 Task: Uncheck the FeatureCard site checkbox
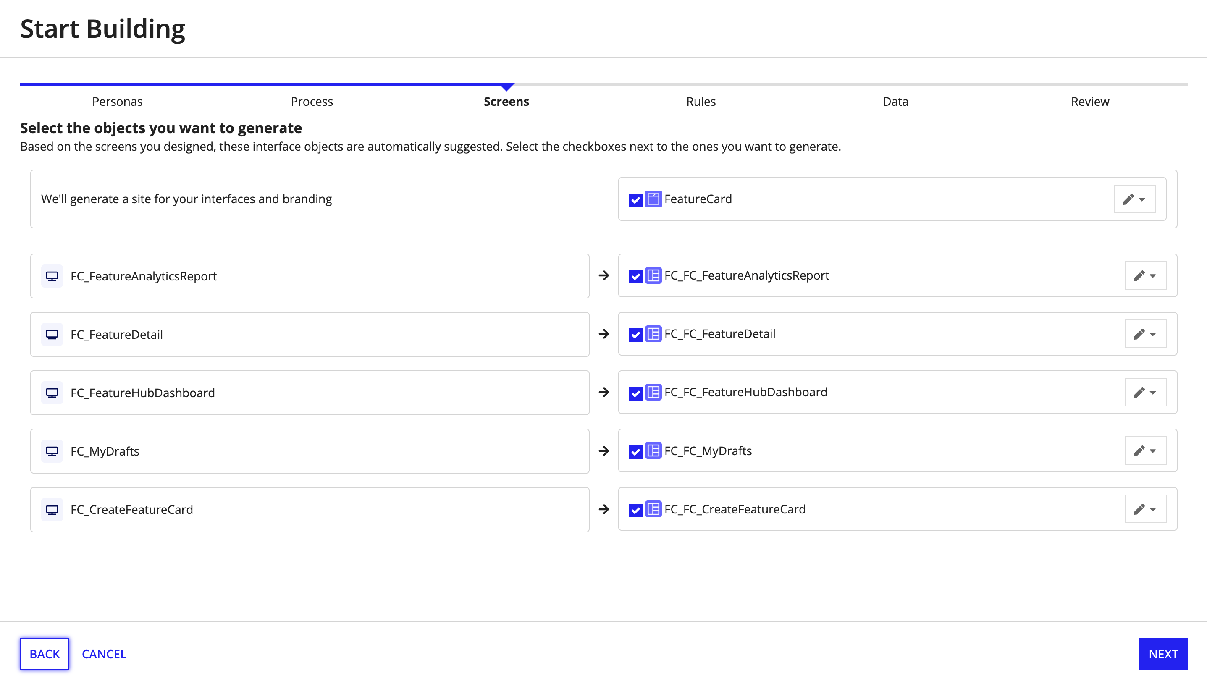[x=635, y=200]
